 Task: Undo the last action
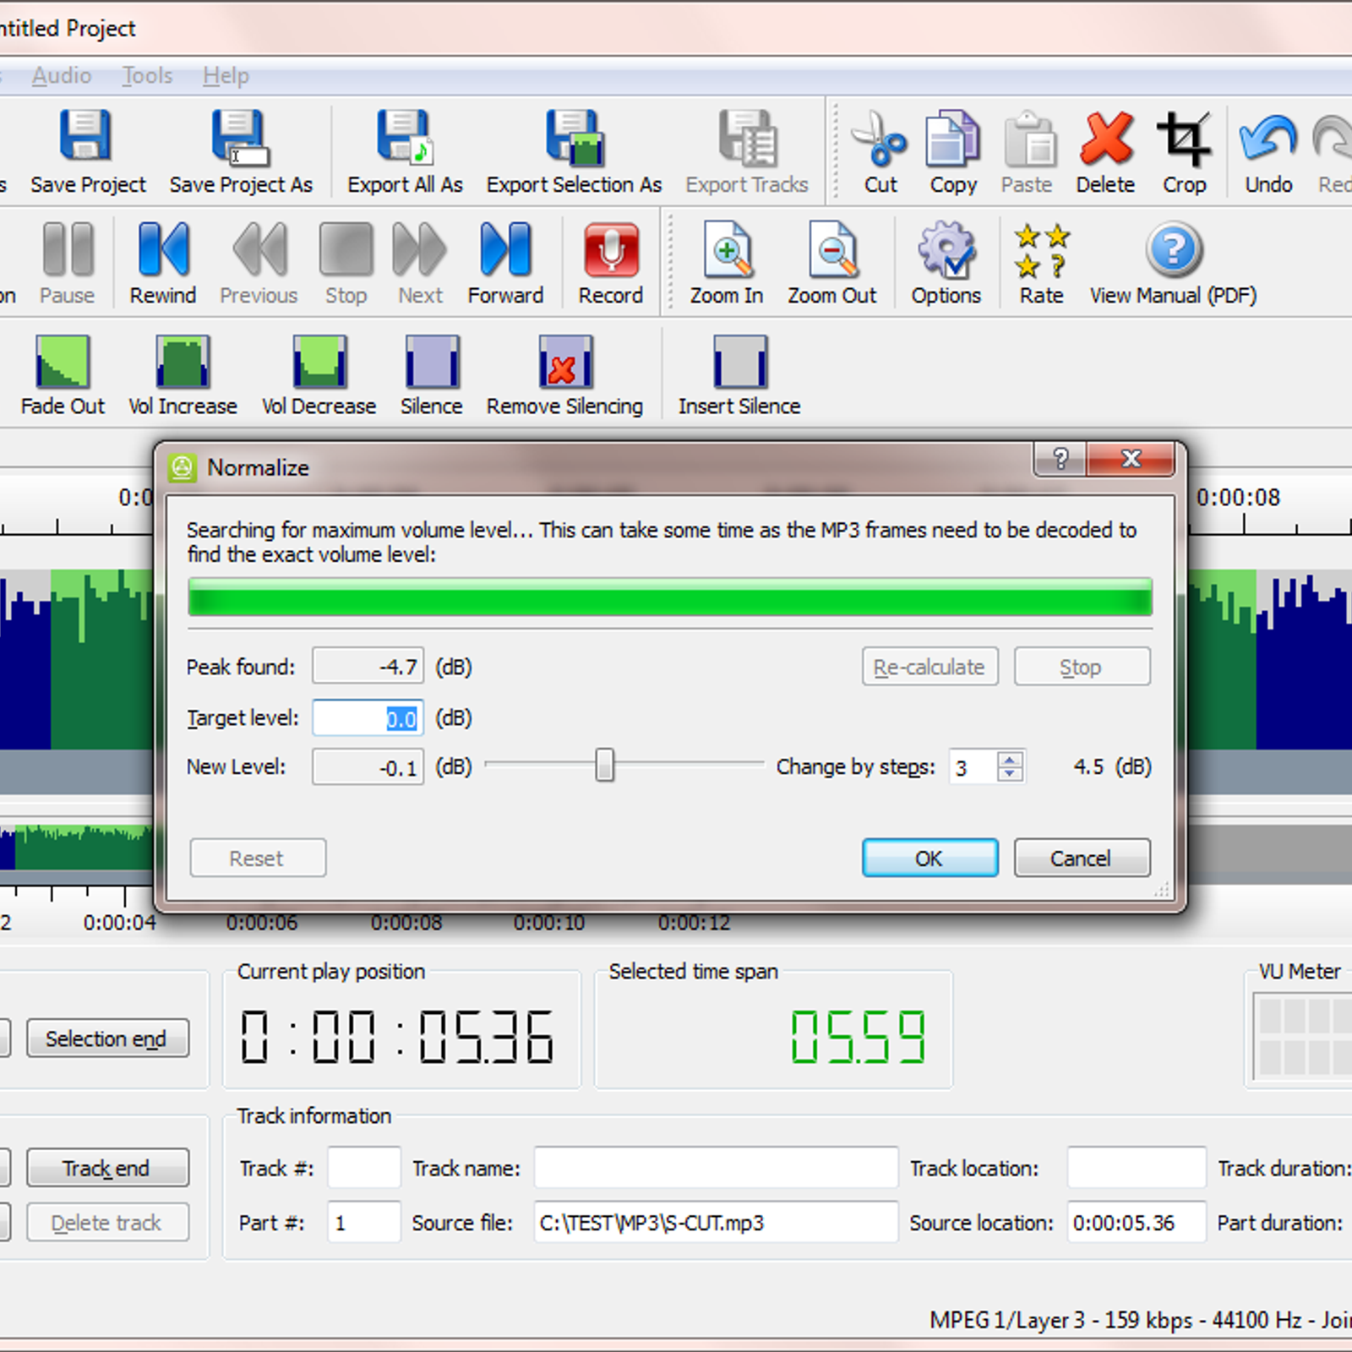click(1267, 137)
